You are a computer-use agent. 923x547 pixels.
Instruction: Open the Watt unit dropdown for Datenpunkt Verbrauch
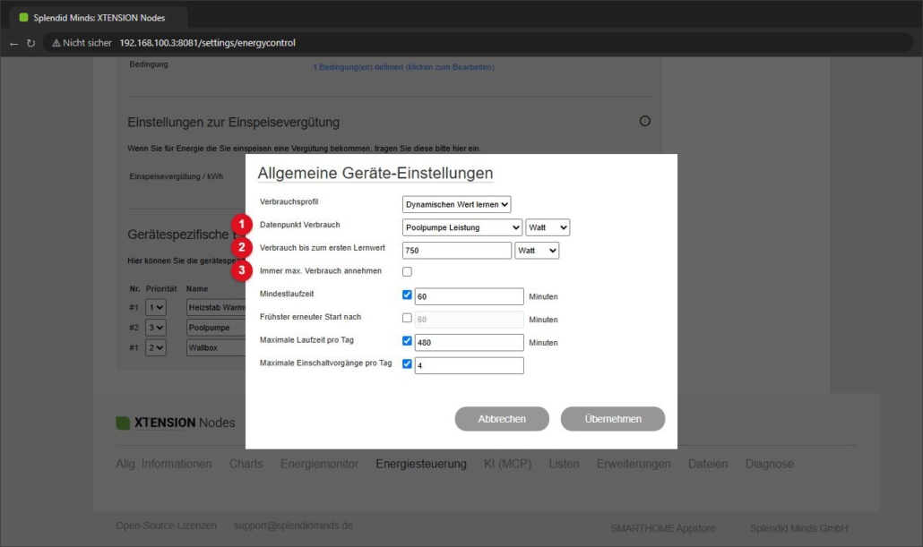548,227
